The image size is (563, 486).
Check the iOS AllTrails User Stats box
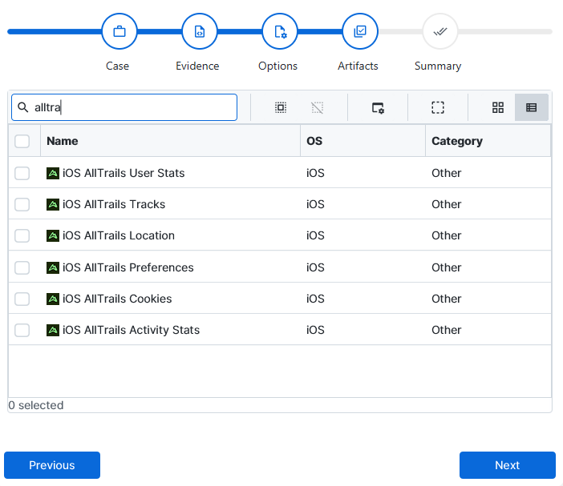(22, 173)
